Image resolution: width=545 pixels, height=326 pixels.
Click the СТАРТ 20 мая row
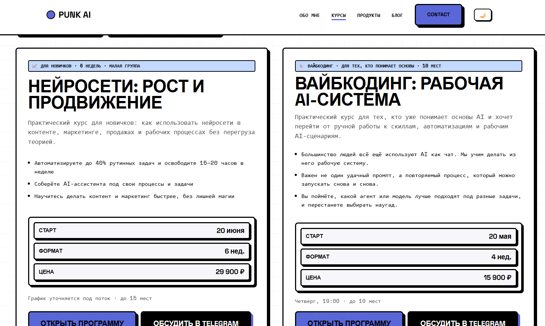tap(409, 237)
